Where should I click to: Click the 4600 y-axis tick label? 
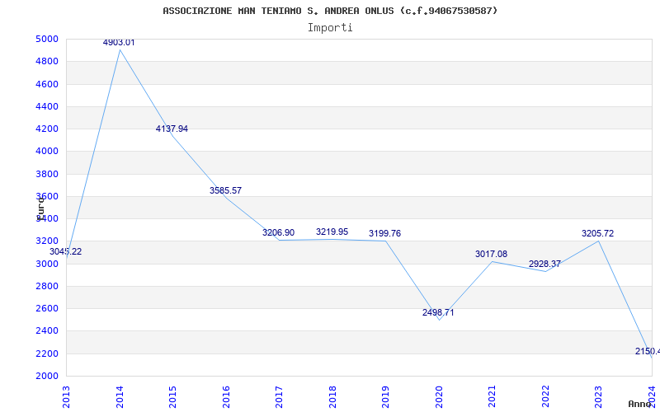pyautogui.click(x=47, y=84)
